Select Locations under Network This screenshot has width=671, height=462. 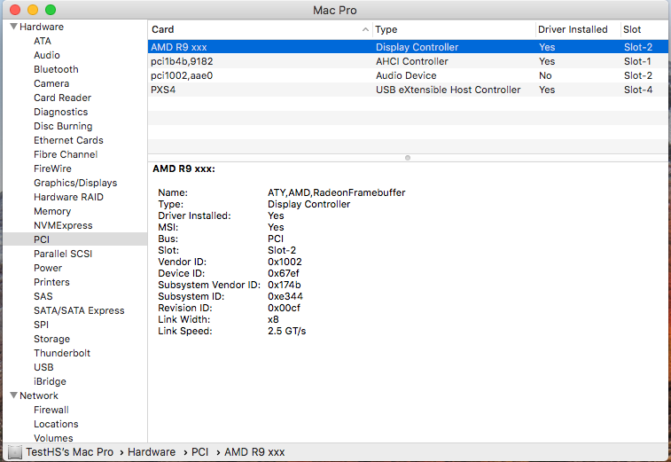pyautogui.click(x=56, y=424)
